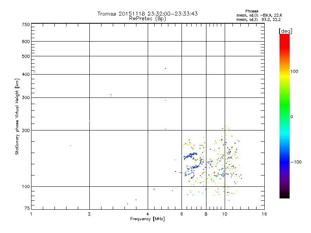Click the y-axis tick label '100'
311x233 pixels.
pos(26,187)
